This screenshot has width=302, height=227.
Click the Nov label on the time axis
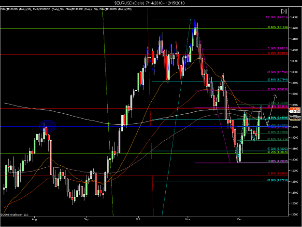pyautogui.click(x=187, y=219)
